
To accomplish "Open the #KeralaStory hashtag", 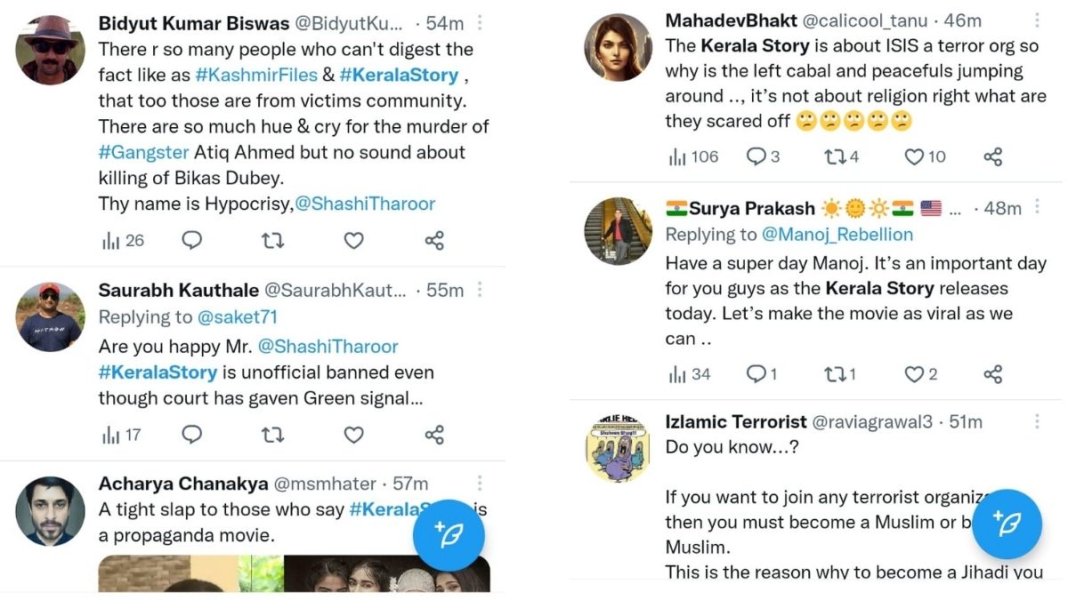I will [x=398, y=75].
